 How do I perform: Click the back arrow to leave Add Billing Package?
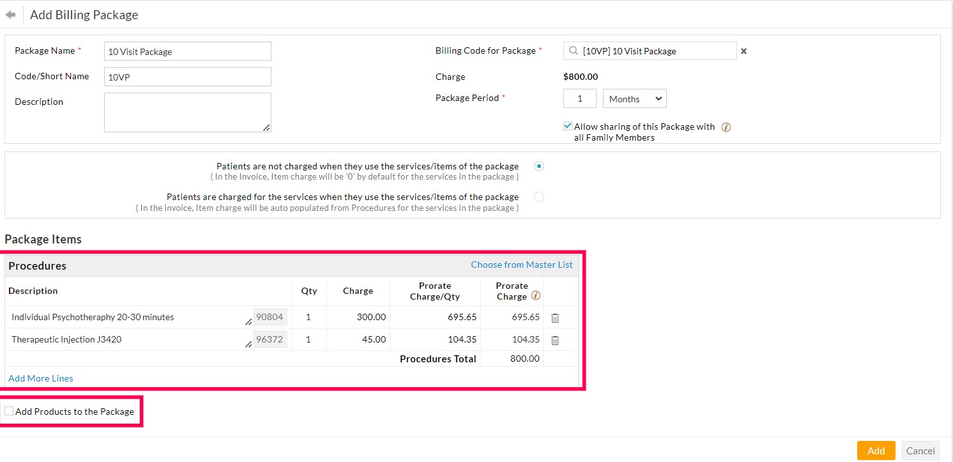(x=10, y=14)
